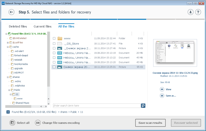Click the $Ext4Deleted folder icon
Image resolution: width=206 pixels, height=131 pixels.
[11, 38]
